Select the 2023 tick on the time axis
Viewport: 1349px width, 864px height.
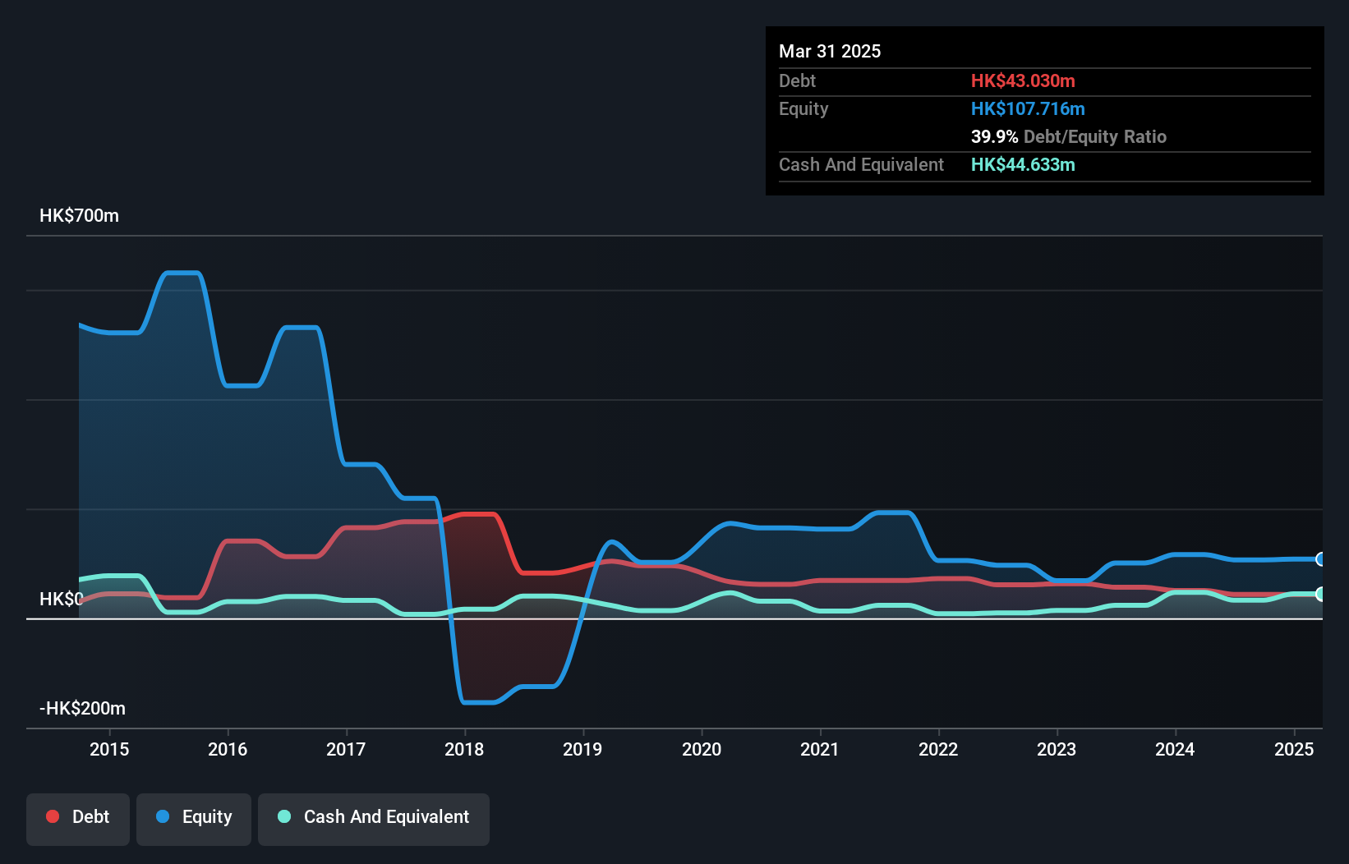coord(1057,749)
